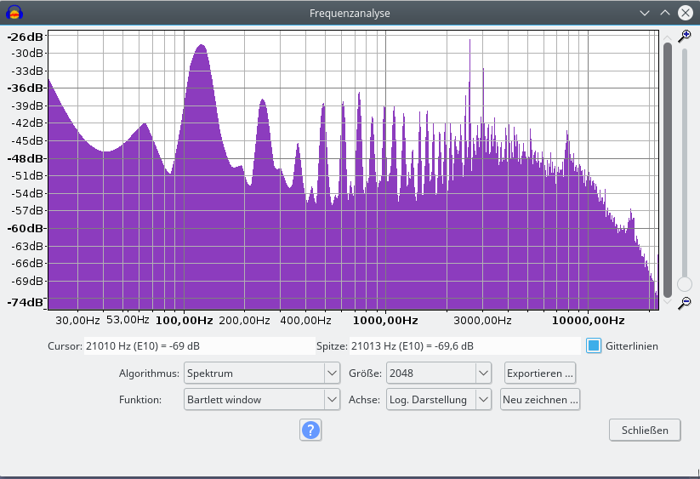This screenshot has width=700, height=479.
Task: Open the Algorithmus dropdown showing Spektrum
Action: (262, 374)
